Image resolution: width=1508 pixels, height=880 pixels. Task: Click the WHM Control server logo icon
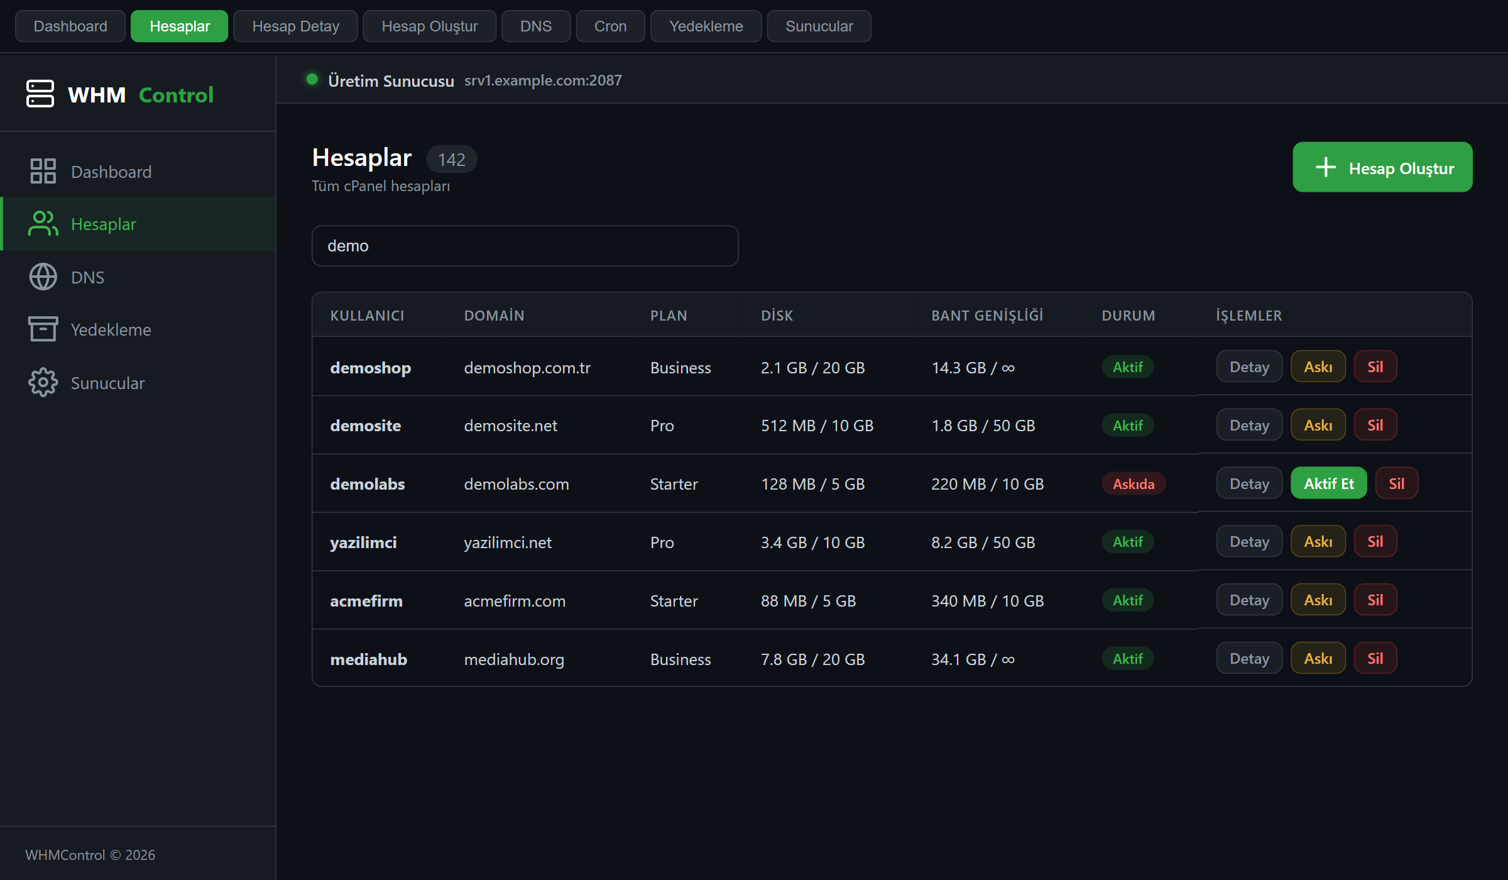[x=40, y=94]
